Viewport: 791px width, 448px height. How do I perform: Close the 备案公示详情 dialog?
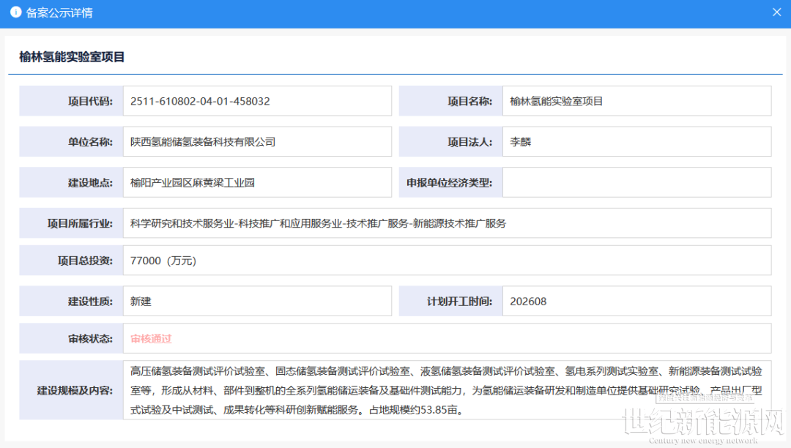[x=777, y=12]
